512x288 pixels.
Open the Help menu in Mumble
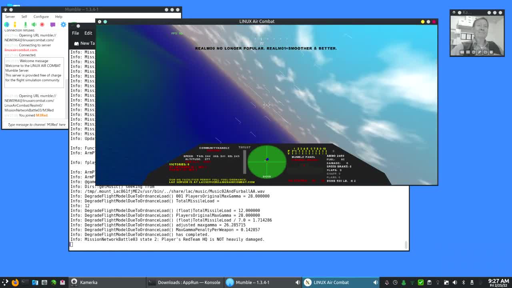pyautogui.click(x=58, y=16)
